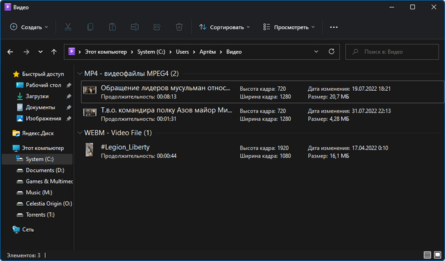Click the Share icon in toolbar
The width and height of the screenshot is (445, 261).
(157, 27)
